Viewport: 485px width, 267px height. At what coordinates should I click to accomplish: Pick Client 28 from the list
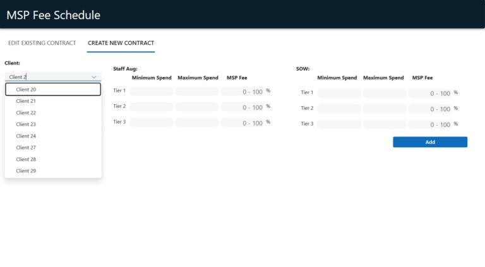[53, 160]
